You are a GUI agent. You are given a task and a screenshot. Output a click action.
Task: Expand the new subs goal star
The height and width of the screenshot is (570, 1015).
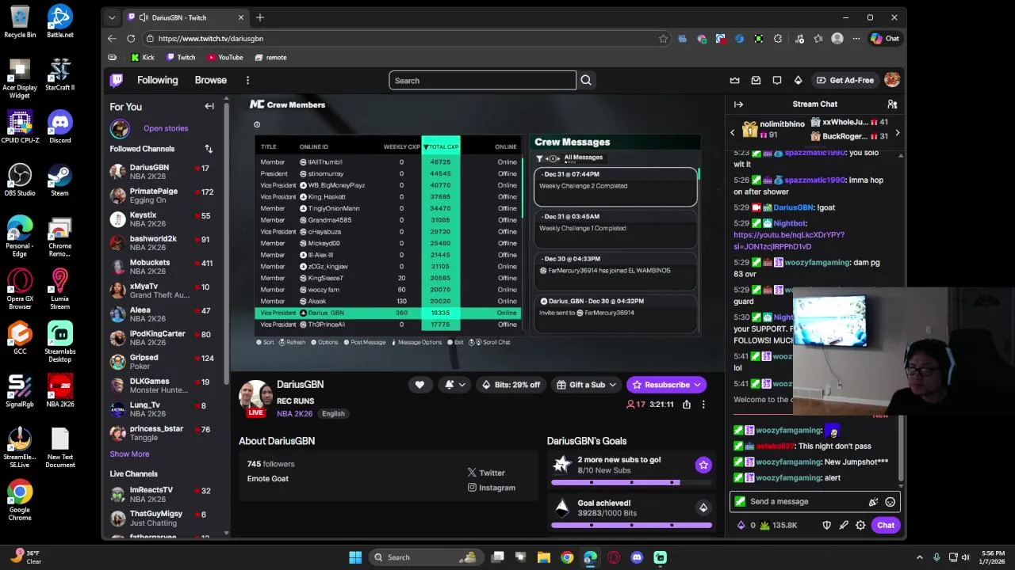[703, 465]
